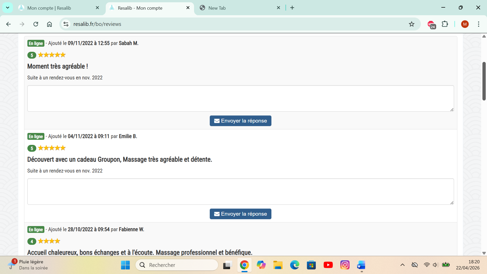Click the review title starting 'Découvert avec un cadeau Groupon'
This screenshot has height=274, width=487.
(x=120, y=160)
